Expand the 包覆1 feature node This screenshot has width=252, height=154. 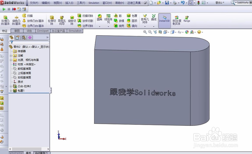pyautogui.click(x=11, y=91)
